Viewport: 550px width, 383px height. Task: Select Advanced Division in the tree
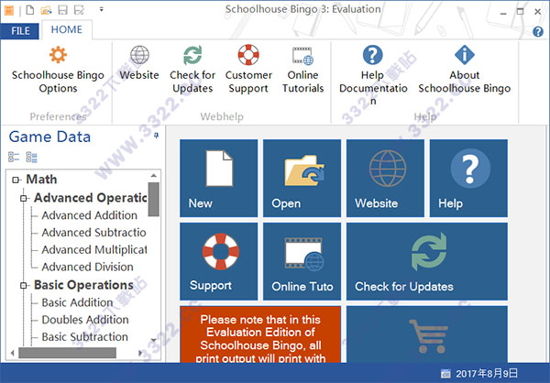[87, 267]
